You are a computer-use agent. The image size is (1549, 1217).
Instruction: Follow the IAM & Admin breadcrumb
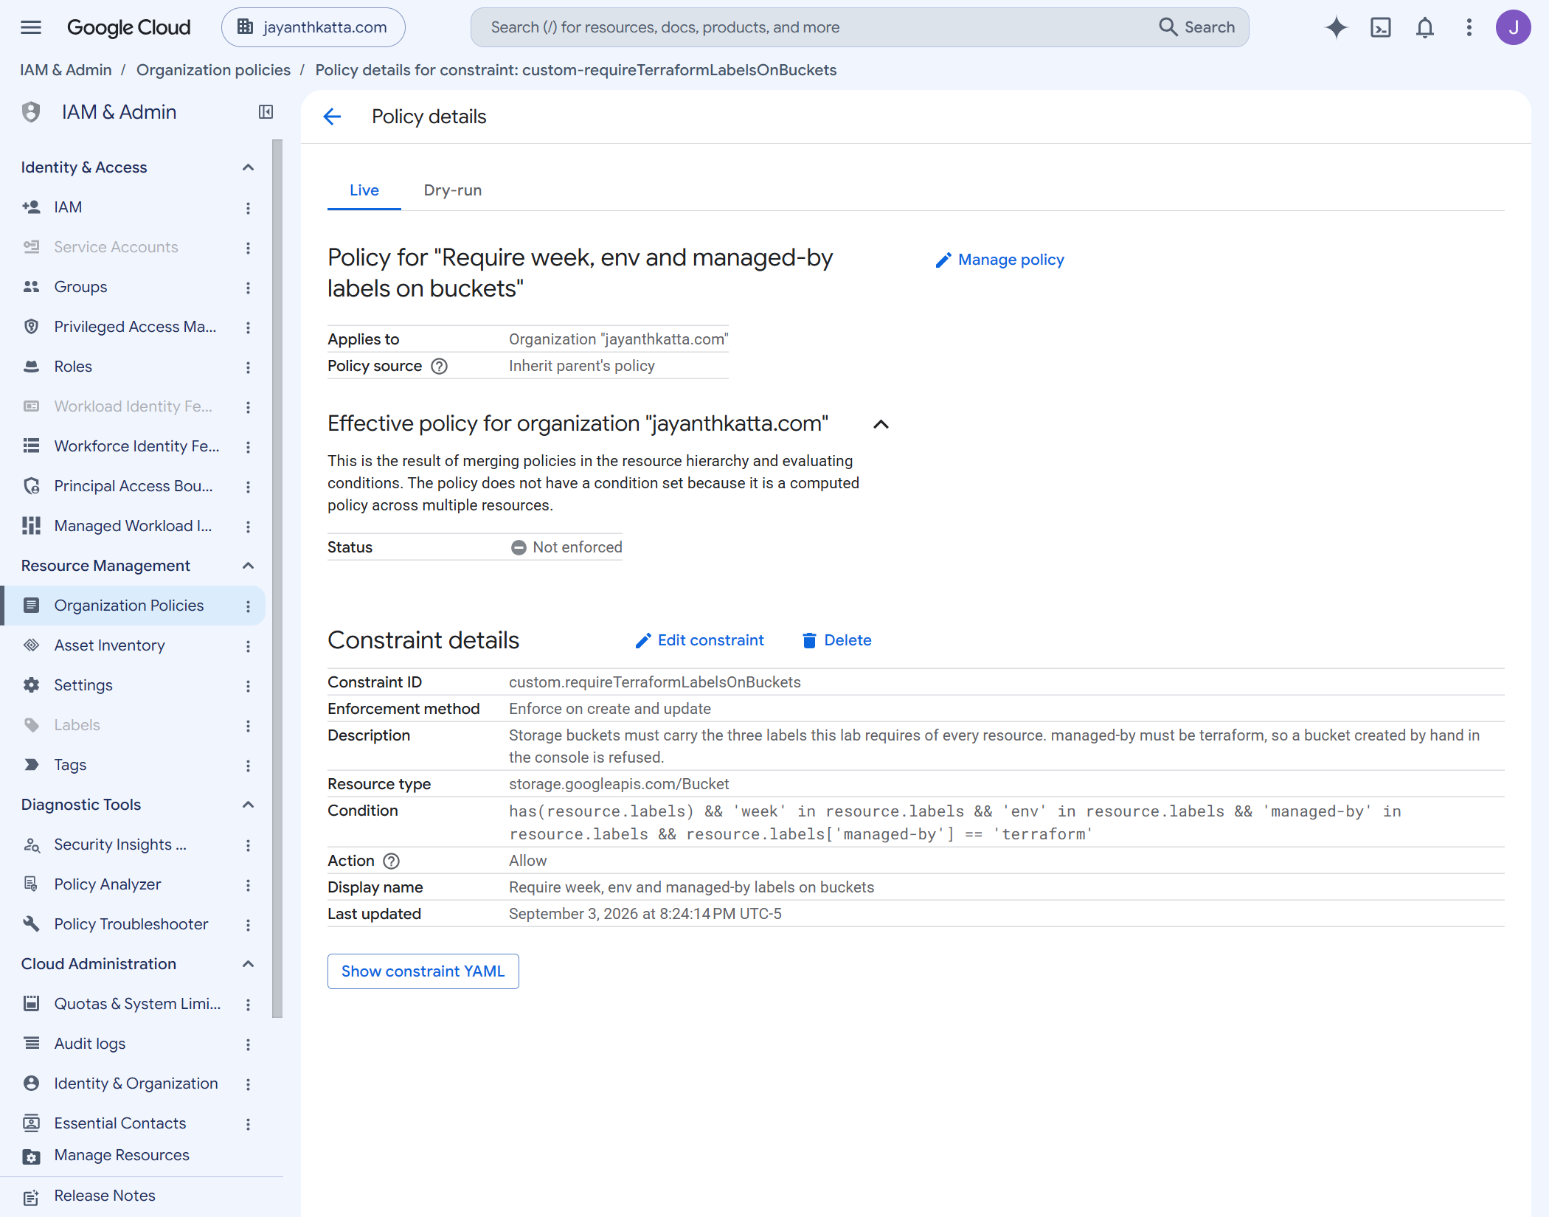coord(66,70)
